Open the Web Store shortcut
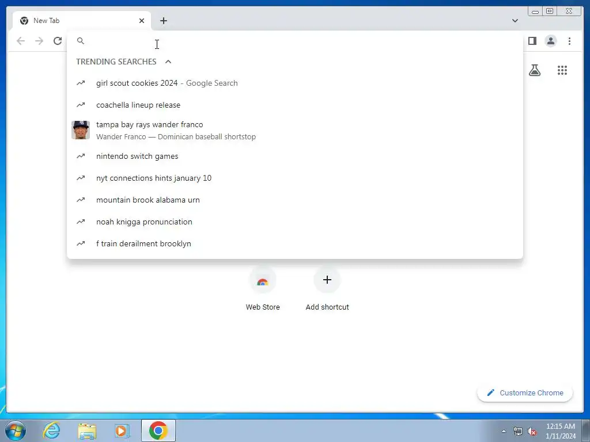Screen dimensions: 590x442 tap(263, 289)
